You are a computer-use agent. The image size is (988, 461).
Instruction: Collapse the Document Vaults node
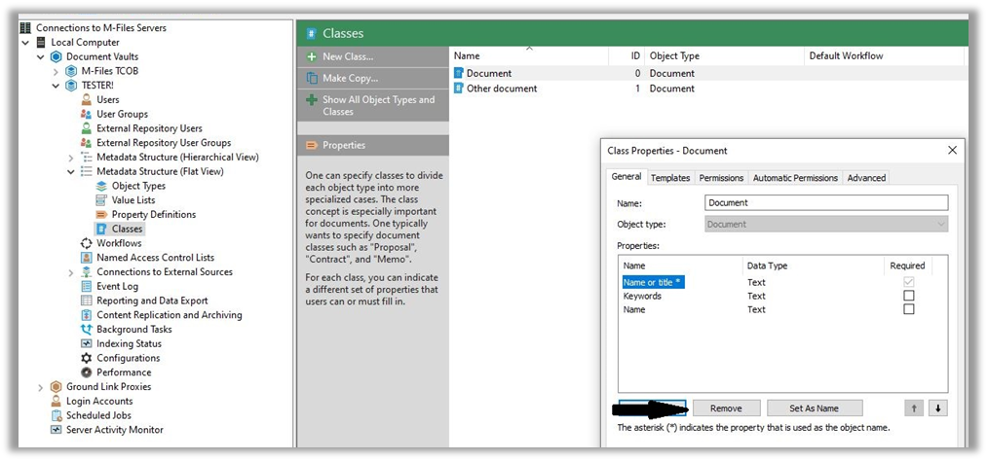click(x=40, y=56)
